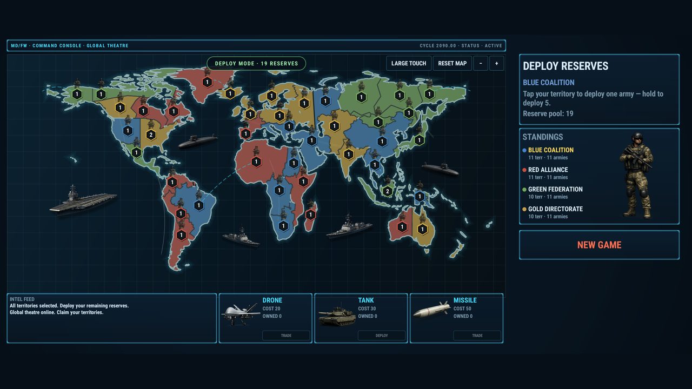Select the red Madagascar army marker

pyautogui.click(x=311, y=214)
